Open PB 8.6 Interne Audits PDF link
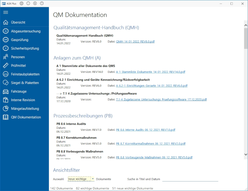Screen dimensions: 248x191 [x=145, y=130]
